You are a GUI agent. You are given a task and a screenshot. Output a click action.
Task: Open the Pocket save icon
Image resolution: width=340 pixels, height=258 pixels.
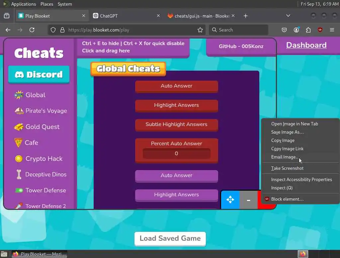[284, 30]
